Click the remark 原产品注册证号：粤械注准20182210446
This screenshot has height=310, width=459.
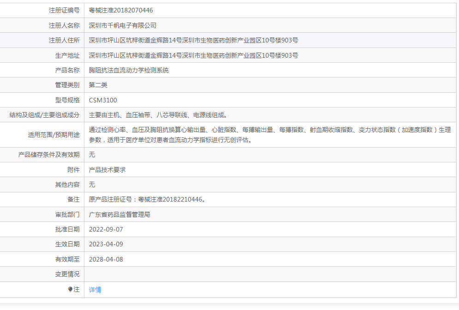point(147,199)
